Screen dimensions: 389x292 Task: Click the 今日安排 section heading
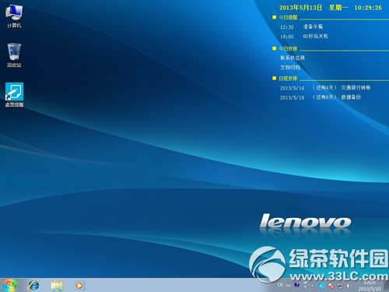click(x=288, y=48)
